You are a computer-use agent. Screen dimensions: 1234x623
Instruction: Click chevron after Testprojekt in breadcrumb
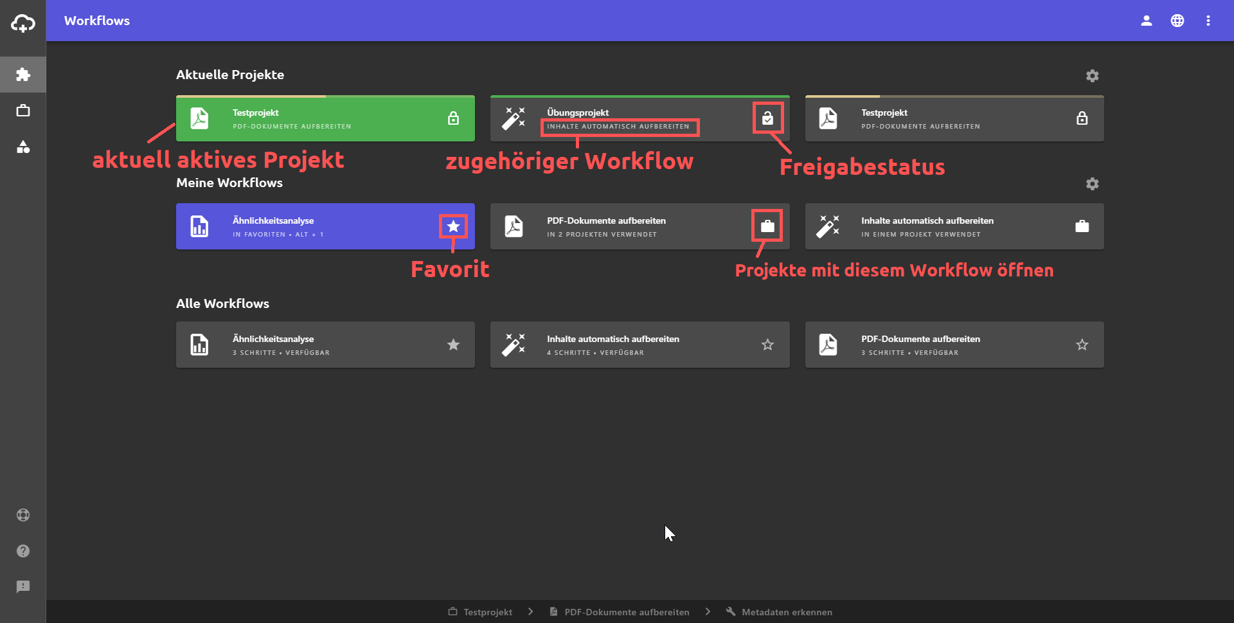pyautogui.click(x=530, y=611)
